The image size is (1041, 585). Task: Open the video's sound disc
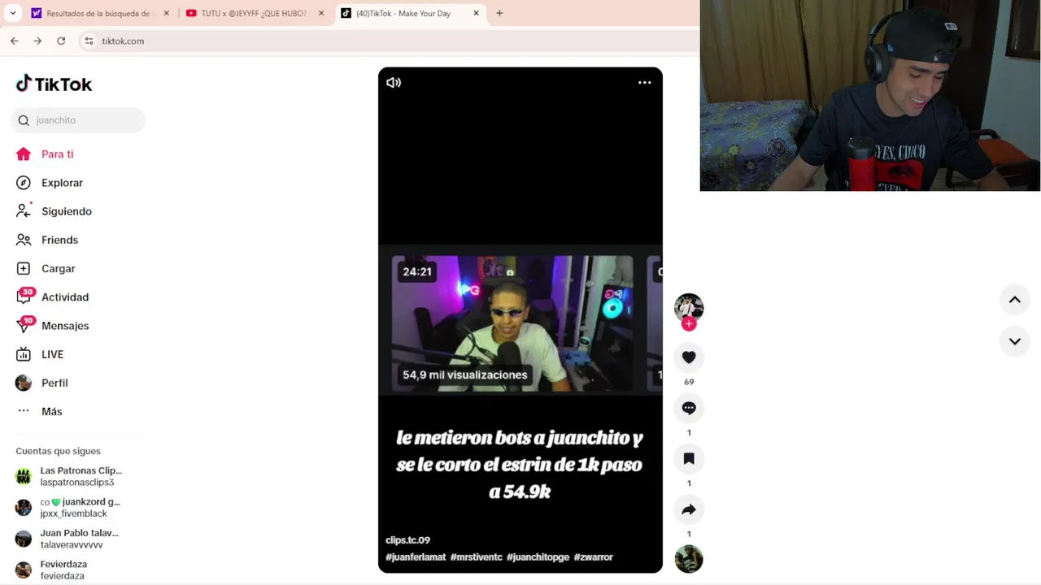coord(689,559)
